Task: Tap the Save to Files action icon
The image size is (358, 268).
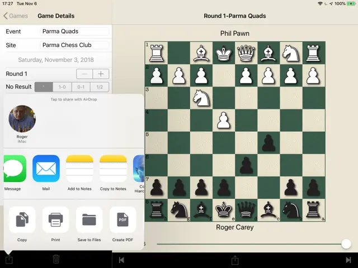Action: point(89,219)
